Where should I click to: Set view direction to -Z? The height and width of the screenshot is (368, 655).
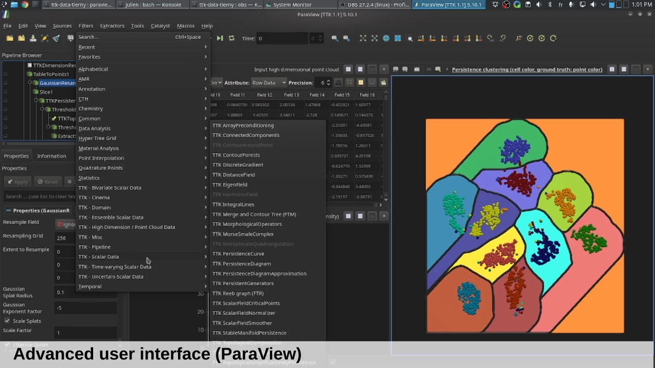click(x=479, y=38)
